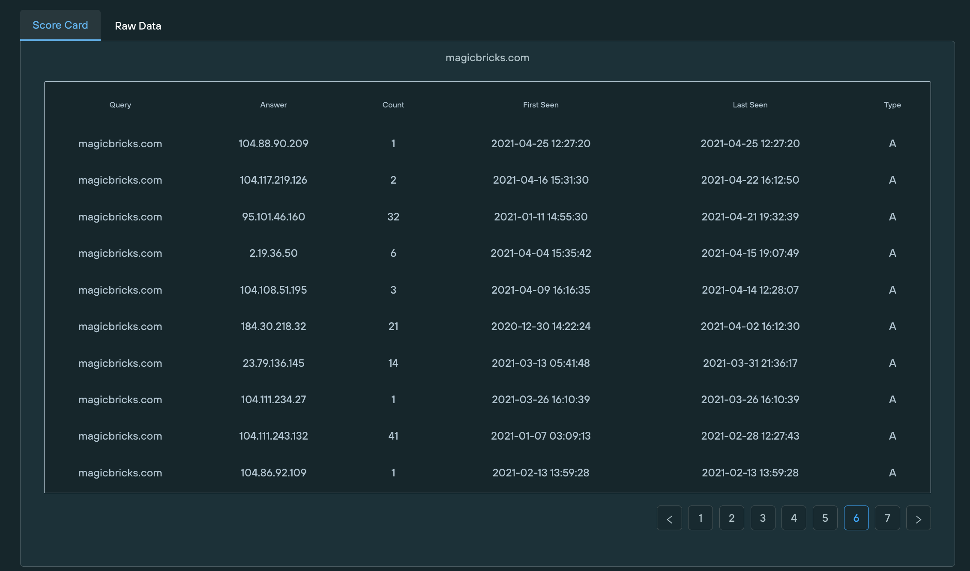
Task: Click last seen 2021-04-15 19:07:49
Action: [750, 253]
